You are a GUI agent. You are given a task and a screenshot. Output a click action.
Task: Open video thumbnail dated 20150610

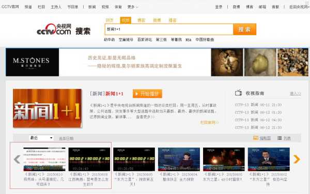click(44, 159)
